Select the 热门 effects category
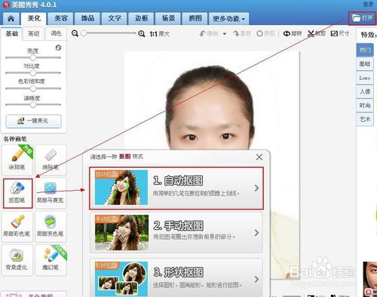The image size is (377, 297). [x=365, y=50]
